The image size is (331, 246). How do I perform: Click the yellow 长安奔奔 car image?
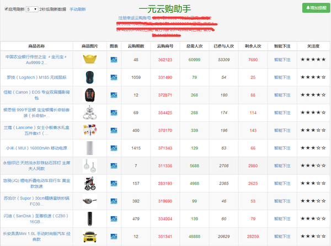[90, 237]
